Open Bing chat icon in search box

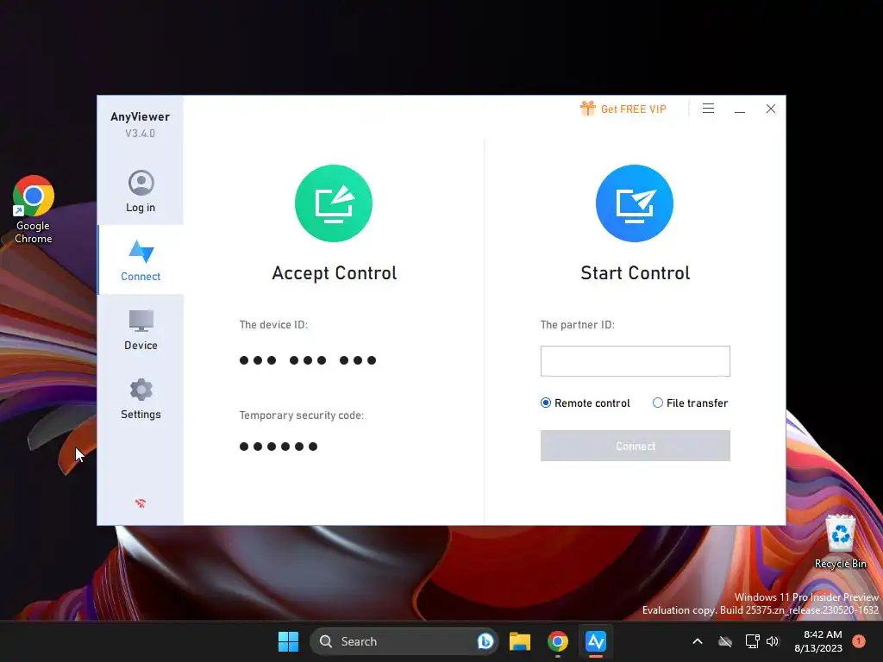485,641
